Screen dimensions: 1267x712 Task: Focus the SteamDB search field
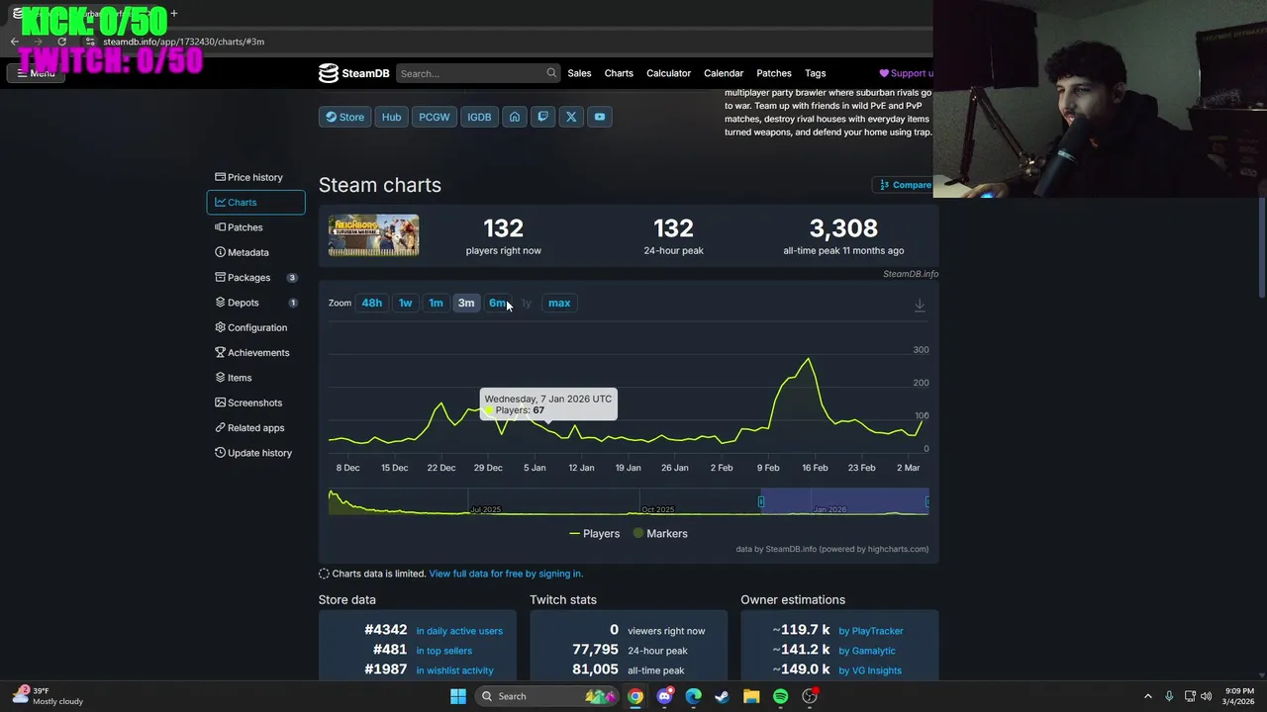(477, 73)
